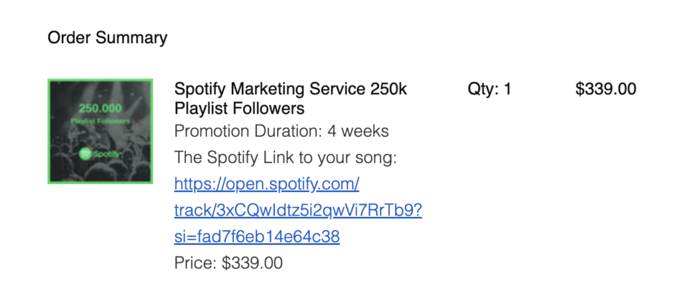This screenshot has height=286, width=682.
Task: Open the 250.000 Playlist Followers product thumbnail
Action: point(100,131)
